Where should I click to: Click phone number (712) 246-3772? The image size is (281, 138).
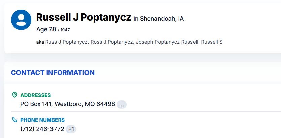click(x=42, y=129)
